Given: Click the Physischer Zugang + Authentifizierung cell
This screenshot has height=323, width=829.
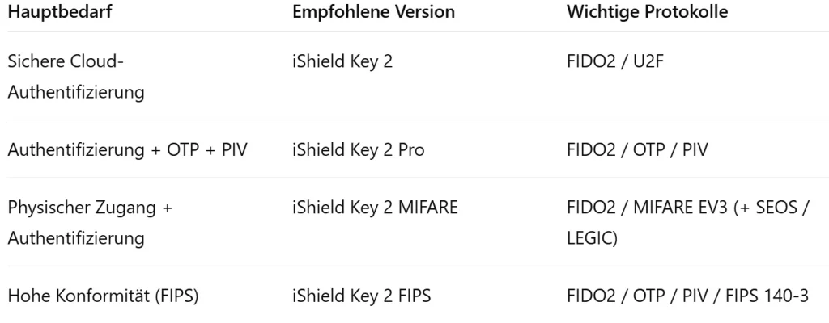Looking at the screenshot, I should point(90,223).
